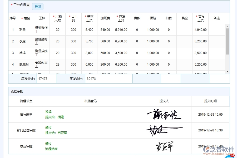Click the salary table scrollbar down arrow
This screenshot has width=237, height=158.
227,71
